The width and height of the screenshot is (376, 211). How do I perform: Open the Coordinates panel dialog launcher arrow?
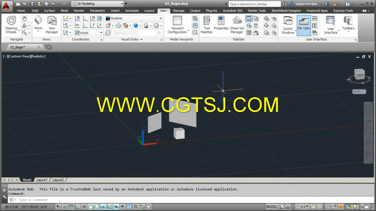click(x=102, y=40)
